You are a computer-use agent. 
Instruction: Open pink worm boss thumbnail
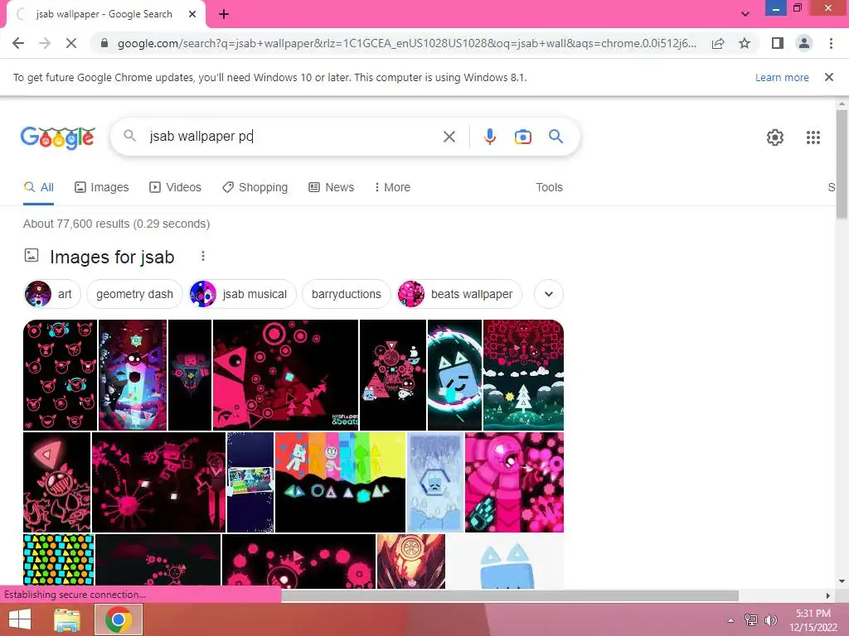[514, 483]
